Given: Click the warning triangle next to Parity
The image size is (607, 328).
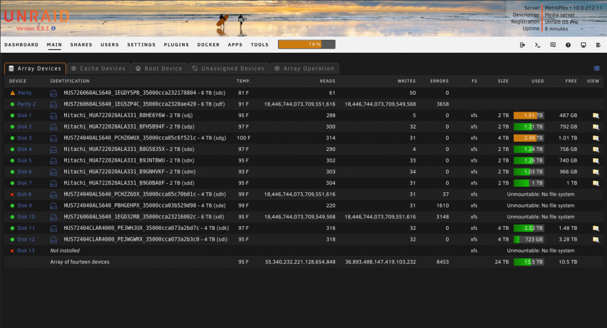Looking at the screenshot, I should coord(12,93).
